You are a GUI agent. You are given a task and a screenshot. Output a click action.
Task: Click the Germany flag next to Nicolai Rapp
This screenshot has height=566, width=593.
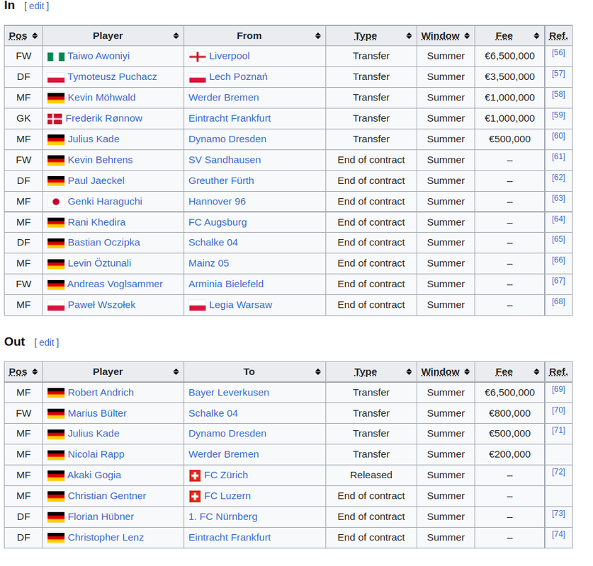tap(56, 455)
